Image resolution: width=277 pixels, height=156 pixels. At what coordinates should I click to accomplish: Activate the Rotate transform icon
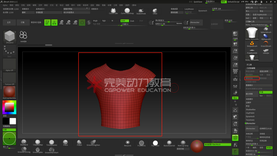tap(75, 23)
